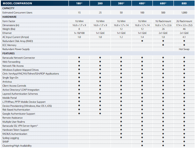Click the Single Sign-On row label
The image size is (196, 149).
(10, 78)
